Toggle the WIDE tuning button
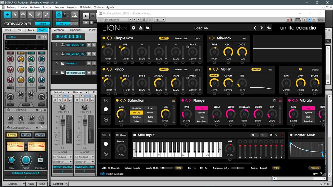The image size is (333, 187). pyautogui.click(x=276, y=168)
